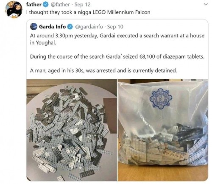This screenshot has width=212, height=184.
Task: Open the quoted tweet text about Youghal
Action: (117, 39)
